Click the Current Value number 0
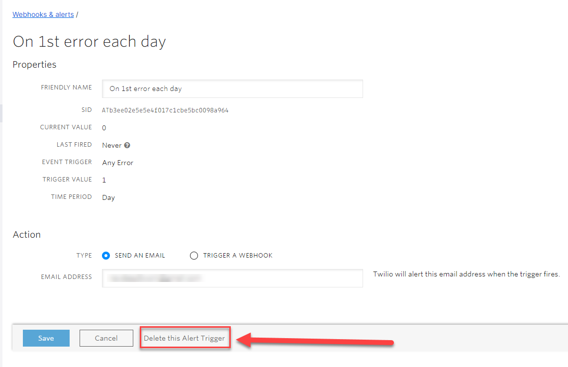 (104, 128)
